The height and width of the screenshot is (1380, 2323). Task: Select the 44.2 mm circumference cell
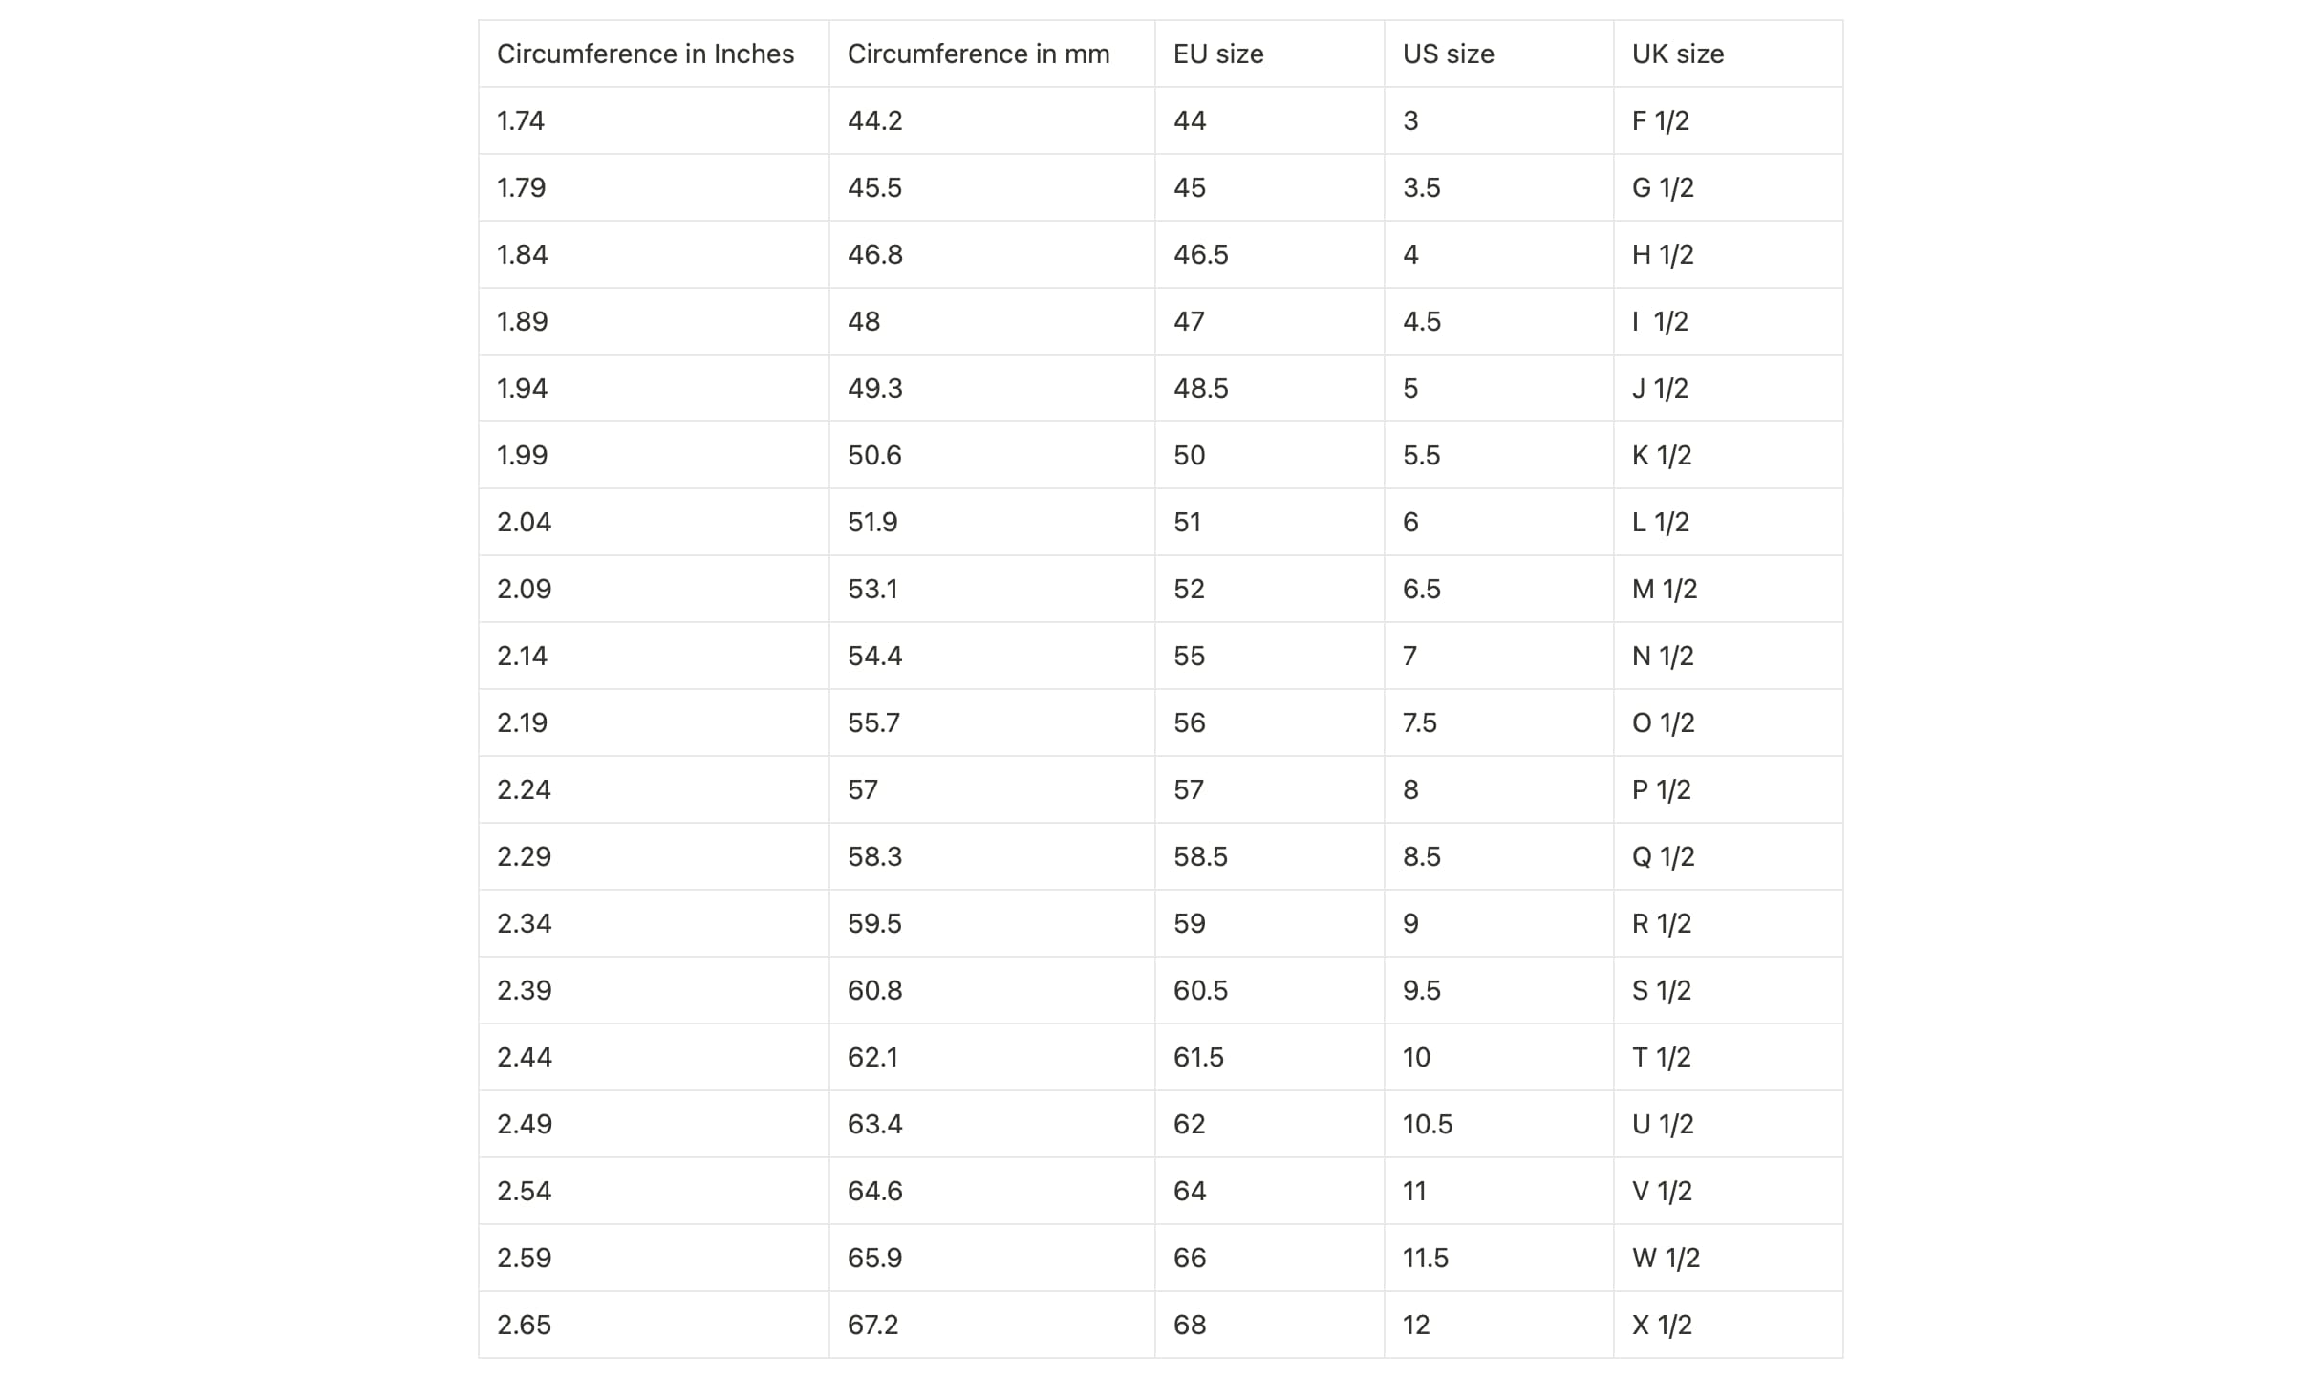(874, 121)
